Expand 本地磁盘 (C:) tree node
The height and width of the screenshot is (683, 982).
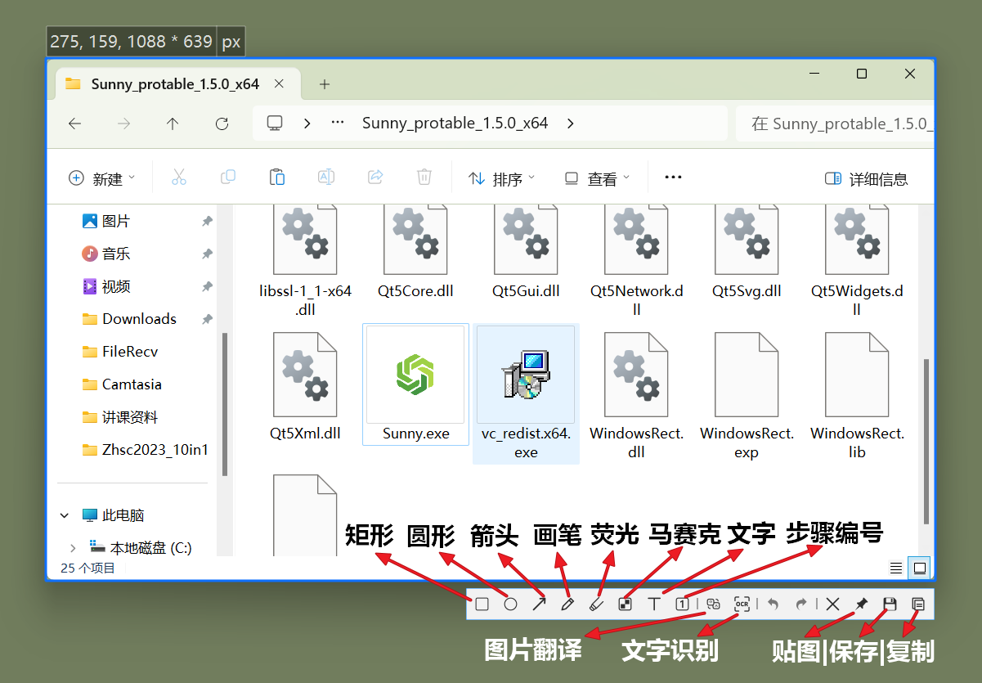(x=73, y=548)
